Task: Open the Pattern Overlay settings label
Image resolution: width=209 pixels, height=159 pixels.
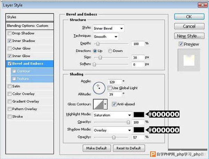Action: [24, 109]
